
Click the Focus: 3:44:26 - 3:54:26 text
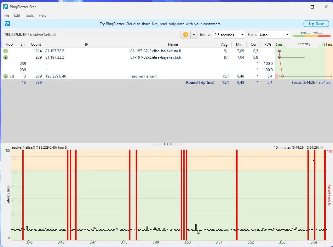(x=311, y=83)
